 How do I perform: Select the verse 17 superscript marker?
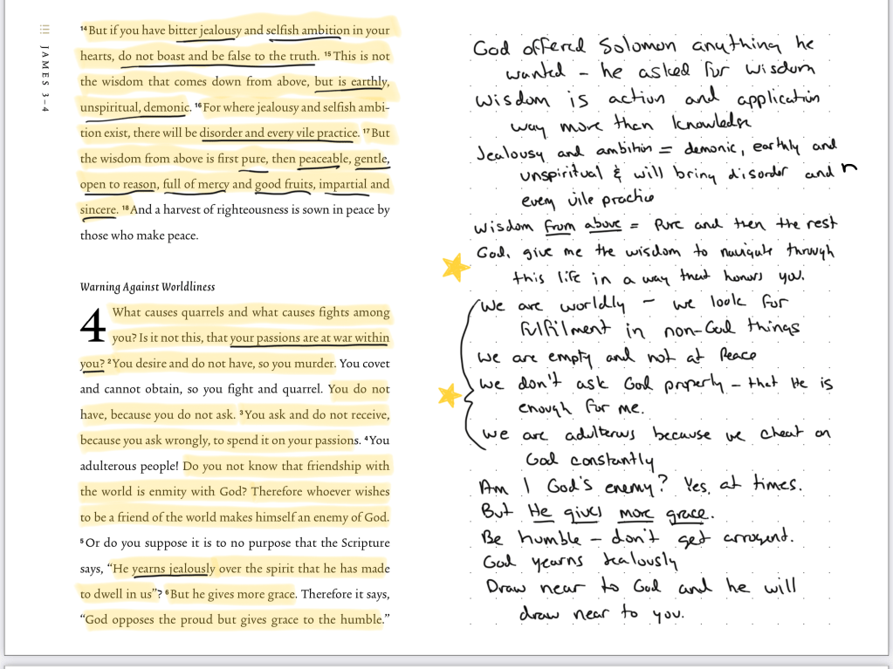click(x=366, y=132)
